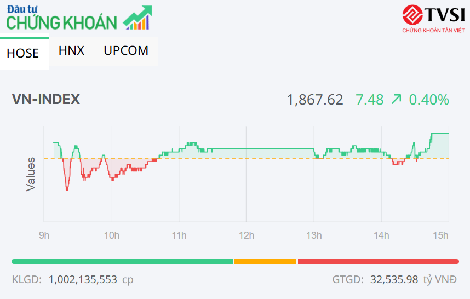The width and height of the screenshot is (470, 299).
Task: Click the 13h time axis label
Action: pyautogui.click(x=314, y=235)
